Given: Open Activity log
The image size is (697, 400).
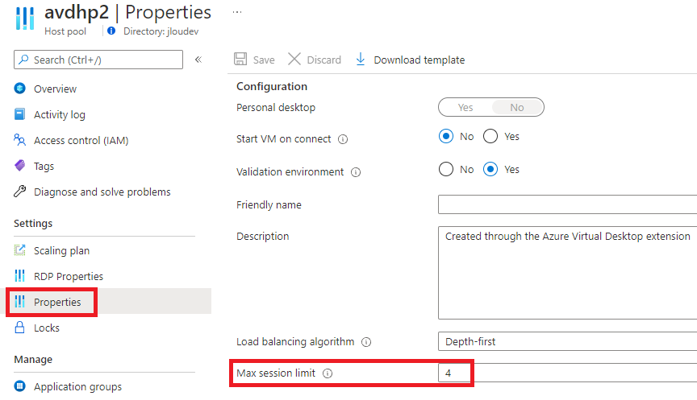Looking at the screenshot, I should [60, 114].
